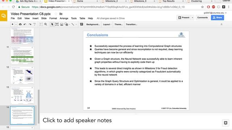Switch to the Adv Big Data browser tab

point(28,1)
